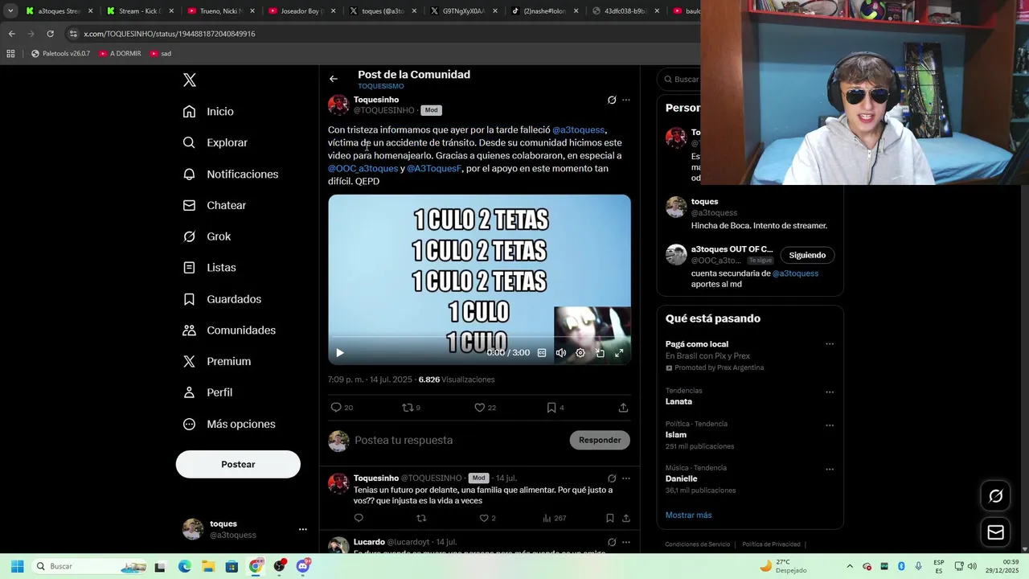Screen dimensions: 1029x579
Task: Open the floating Grok button
Action: coord(995,496)
